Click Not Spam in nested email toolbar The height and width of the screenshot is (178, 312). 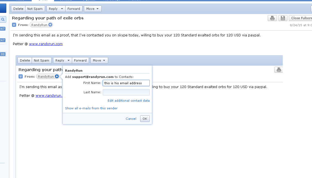click(42, 60)
